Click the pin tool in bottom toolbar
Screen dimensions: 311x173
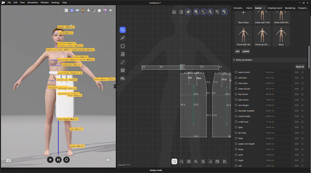(x=196, y=161)
